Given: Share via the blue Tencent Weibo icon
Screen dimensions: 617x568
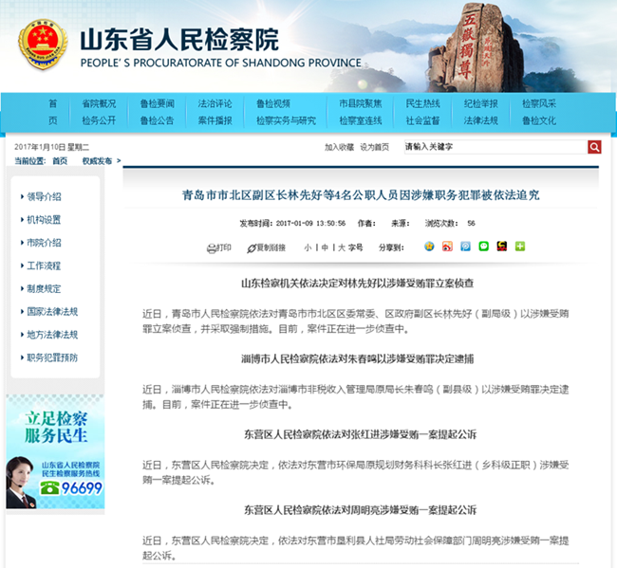Looking at the screenshot, I should pos(465,247).
